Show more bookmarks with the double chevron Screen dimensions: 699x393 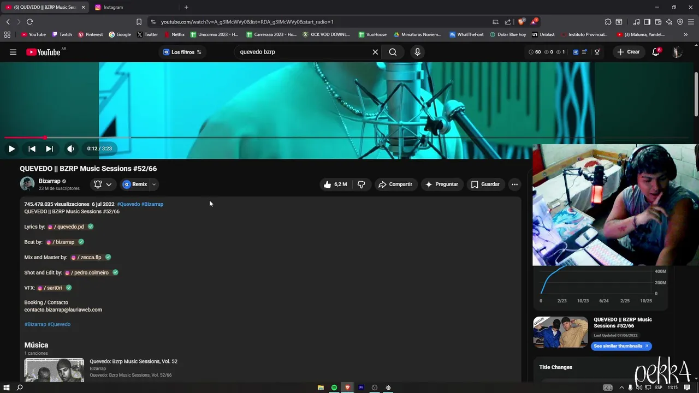click(x=685, y=34)
